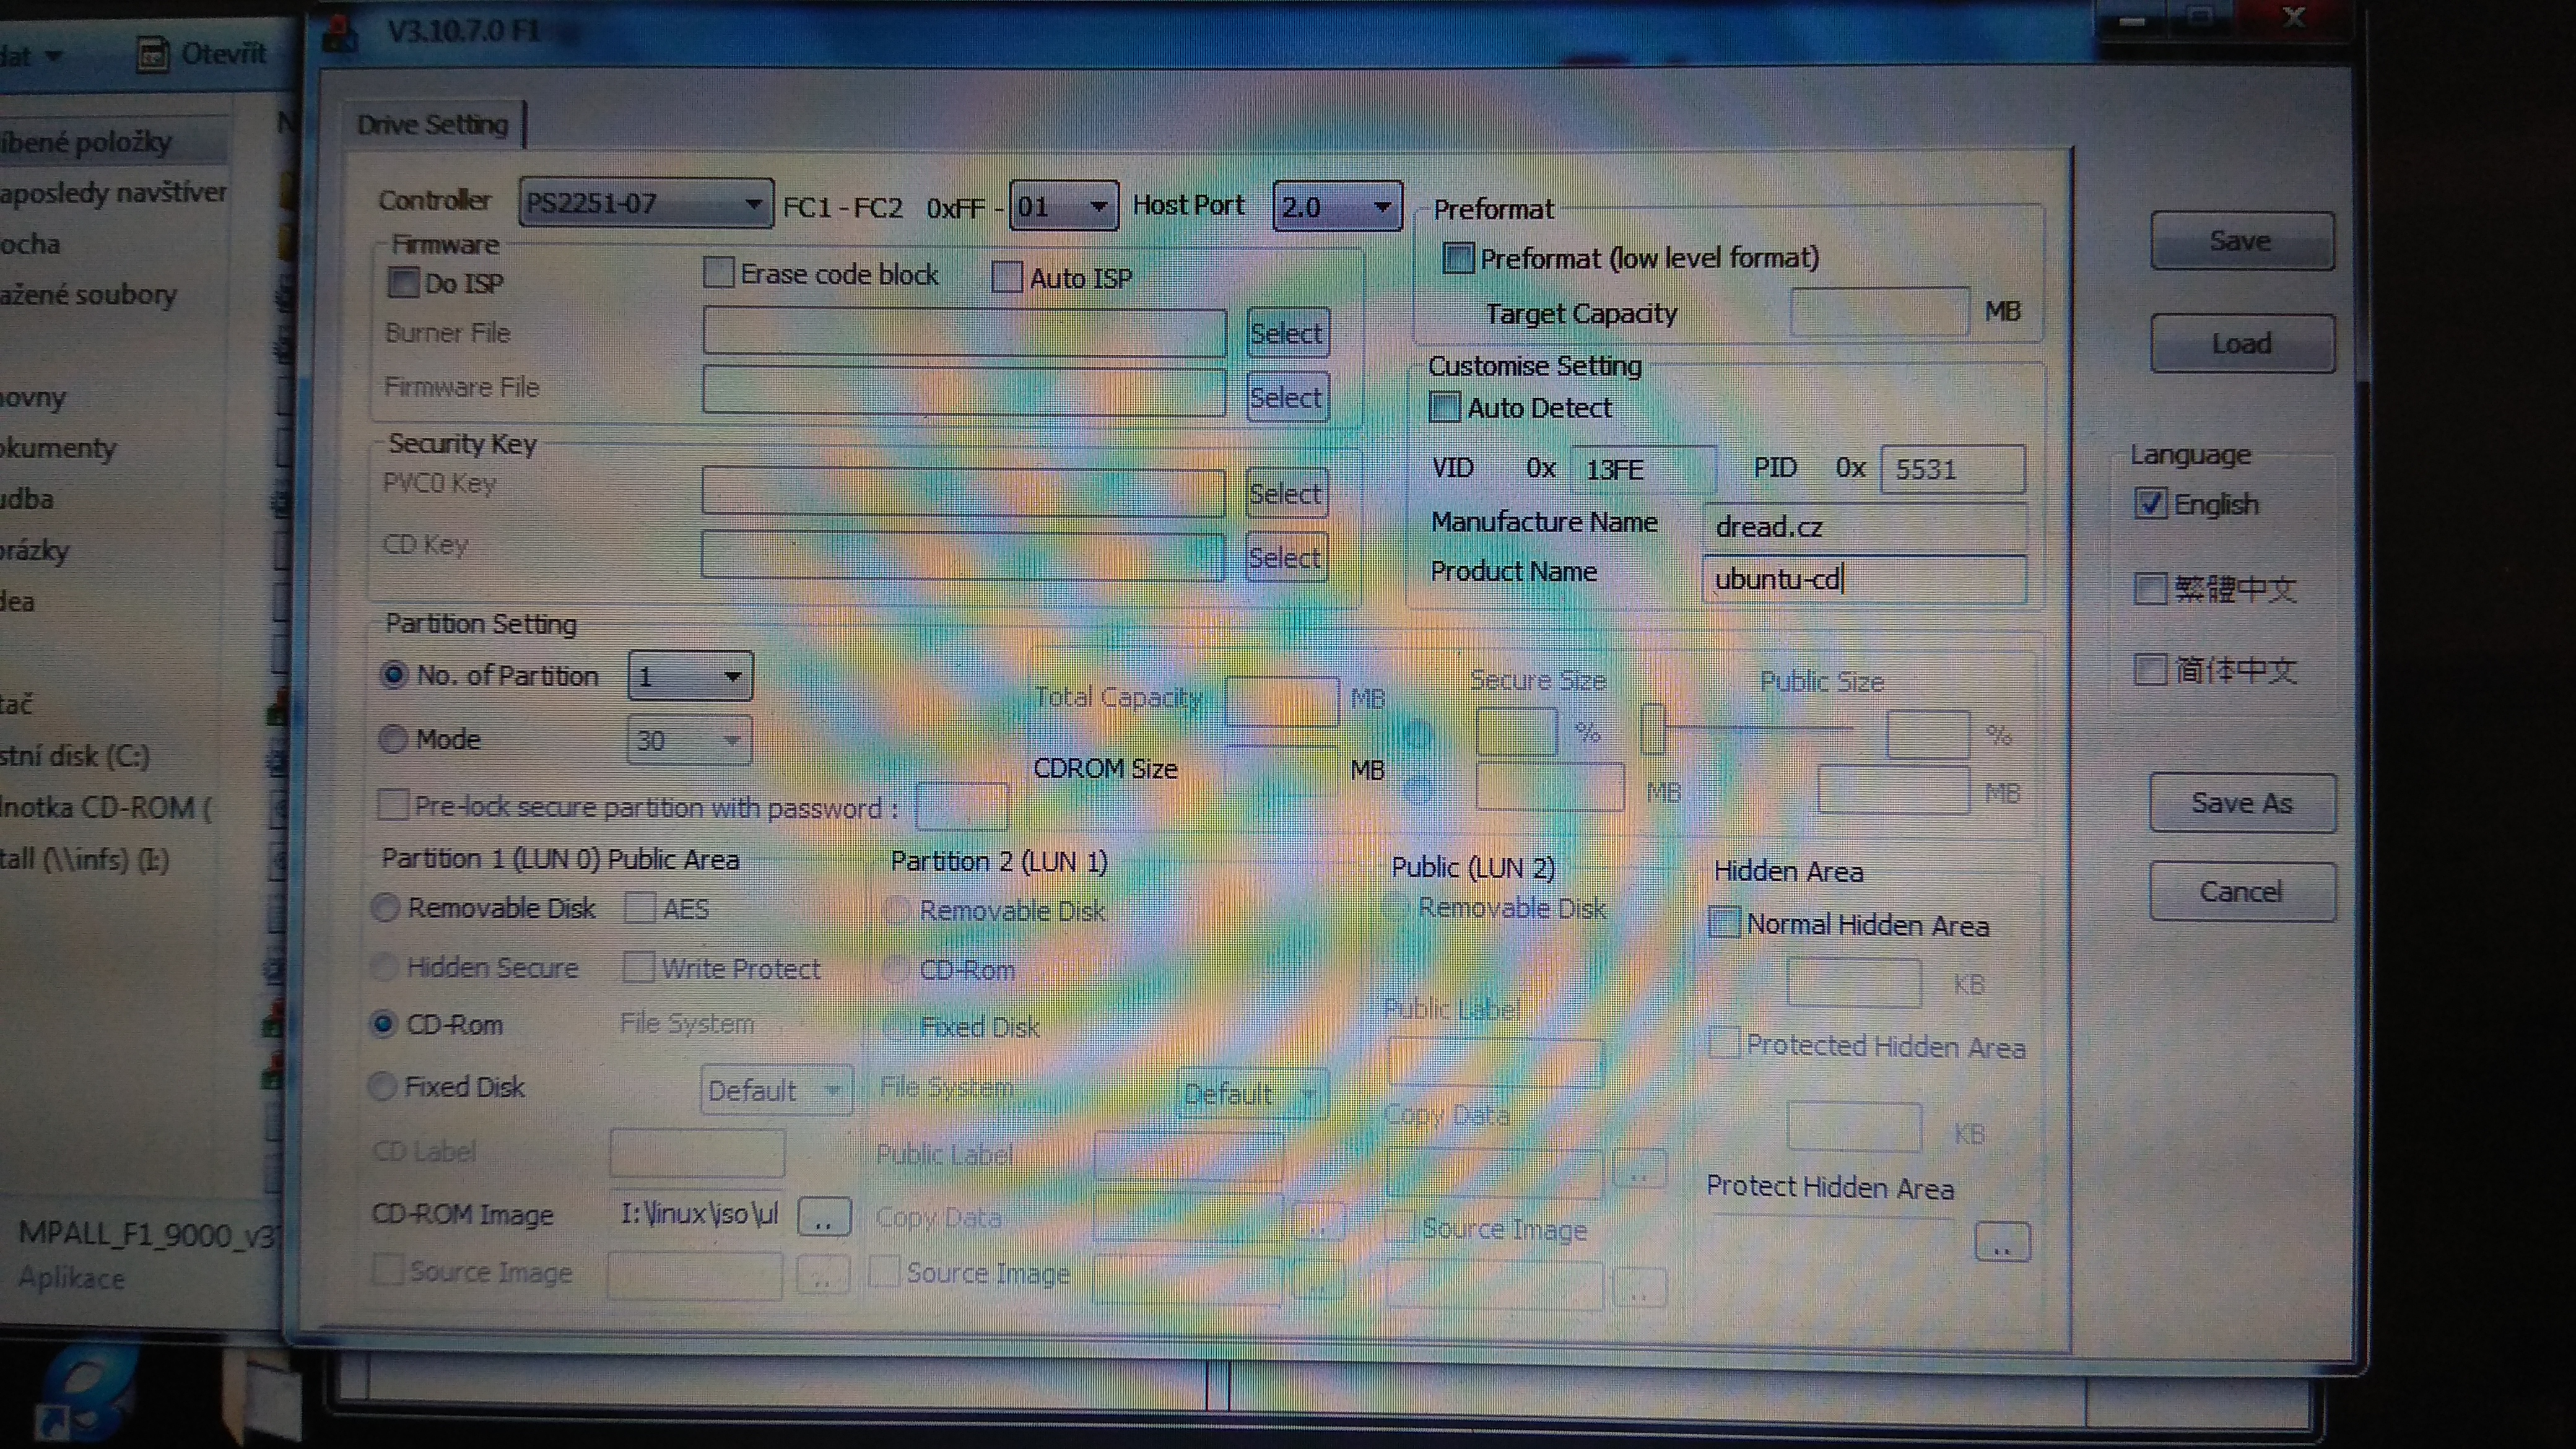Select a CD Key file

pos(1286,557)
